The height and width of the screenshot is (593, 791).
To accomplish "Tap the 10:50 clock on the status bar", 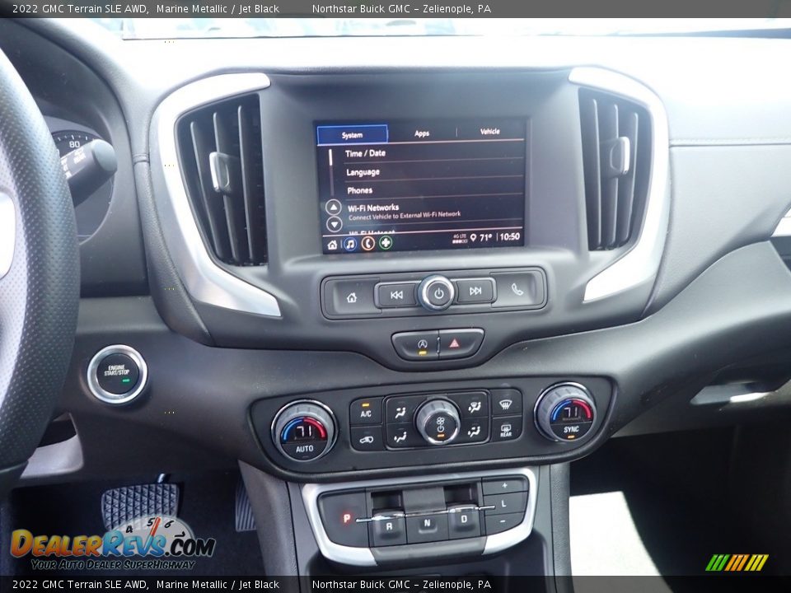I will pos(509,236).
